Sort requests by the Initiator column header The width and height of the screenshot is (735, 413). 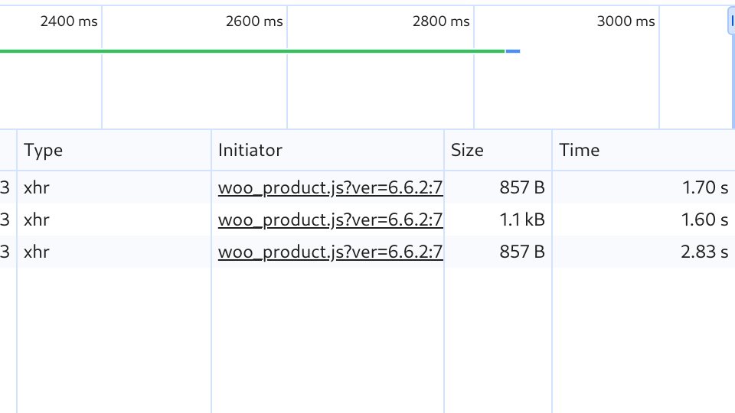[x=327, y=151]
